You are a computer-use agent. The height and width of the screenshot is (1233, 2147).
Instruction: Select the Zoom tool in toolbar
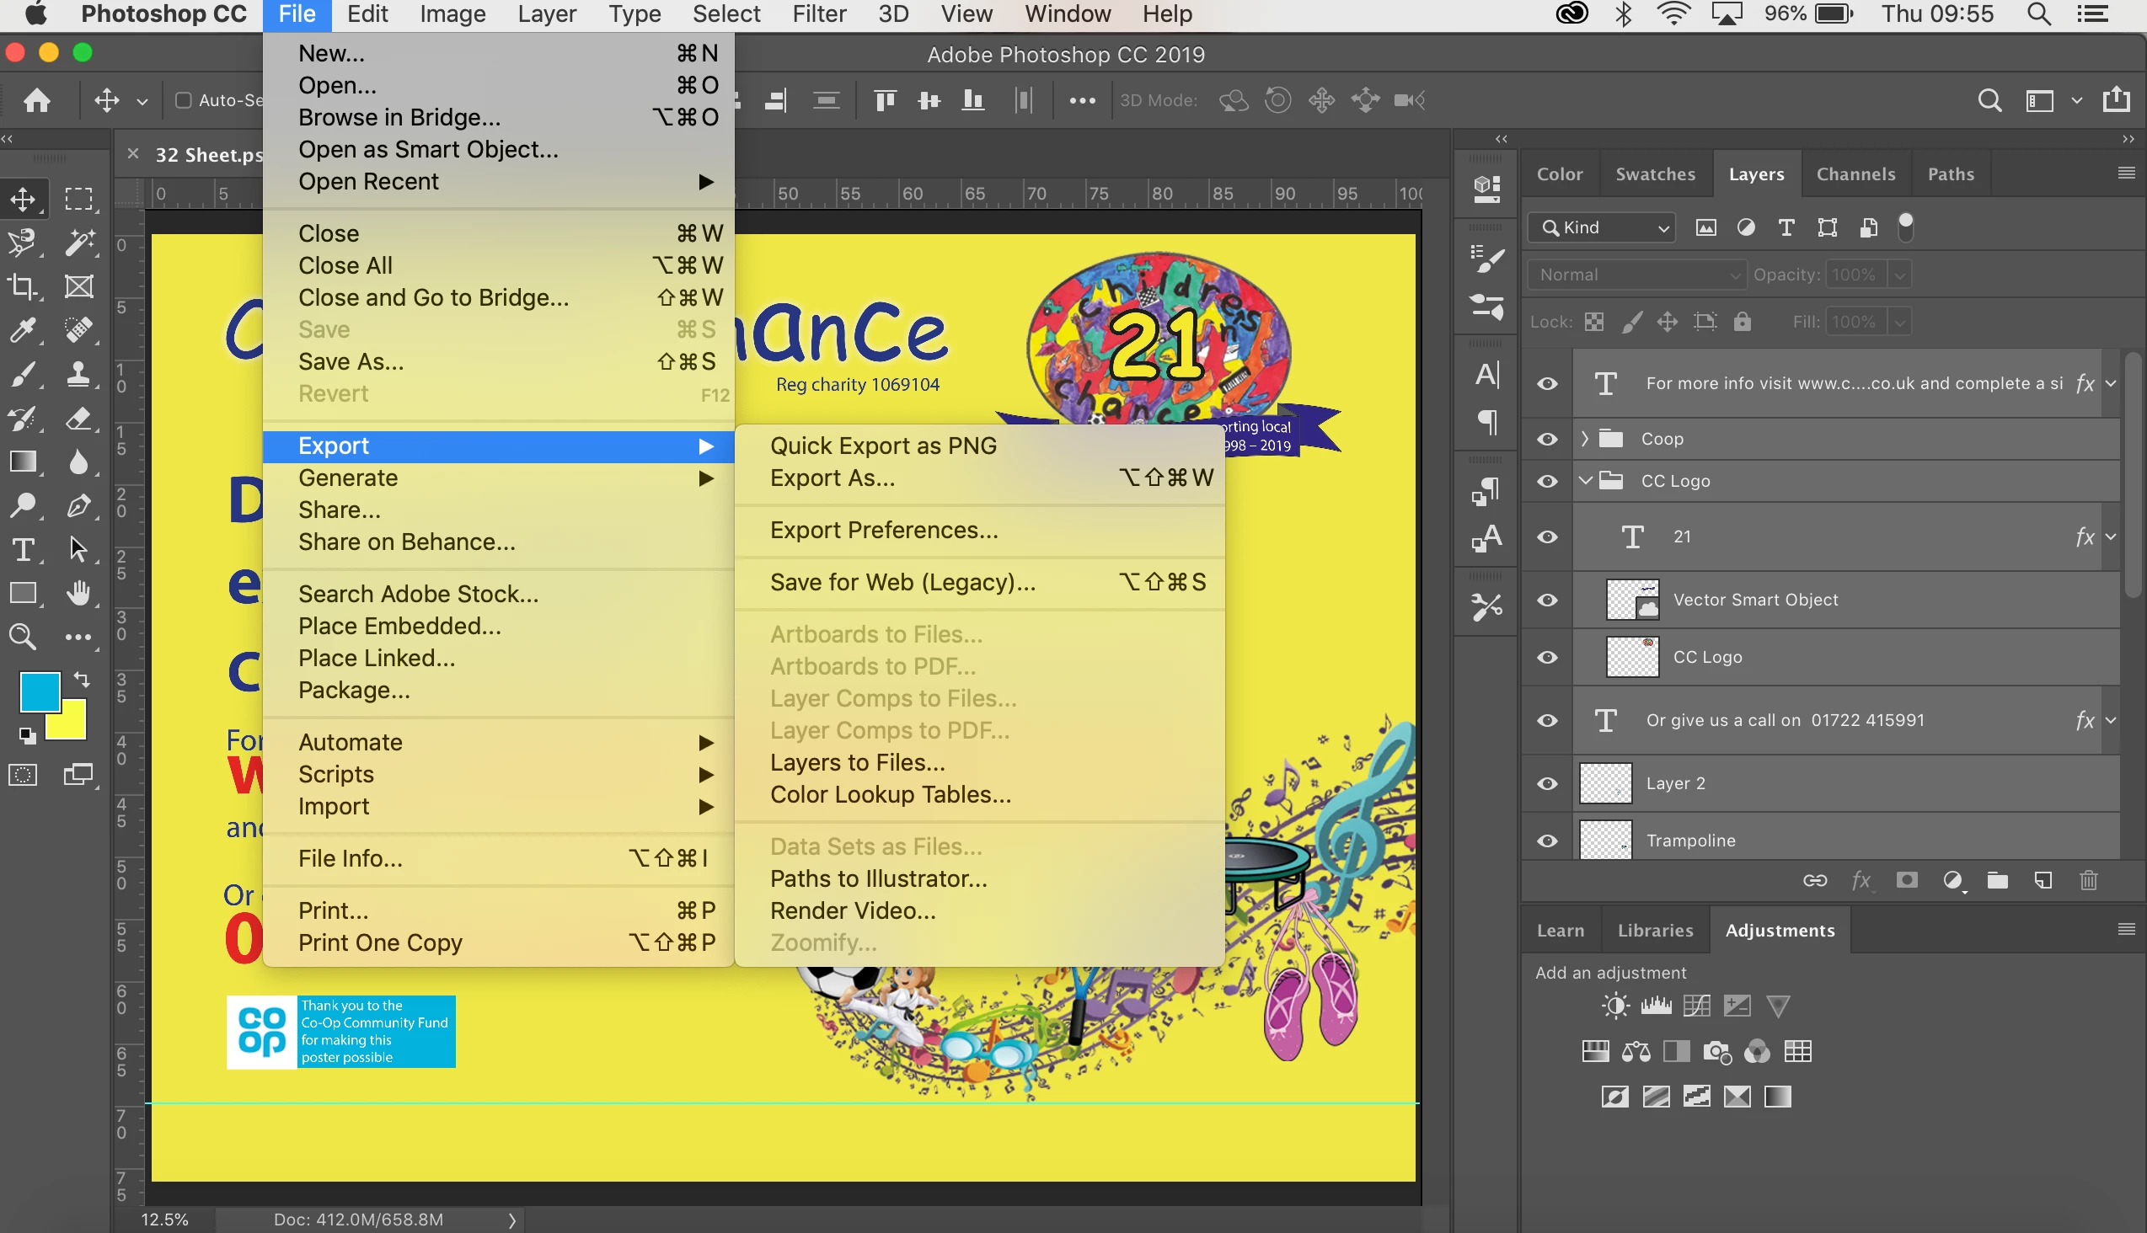click(23, 637)
